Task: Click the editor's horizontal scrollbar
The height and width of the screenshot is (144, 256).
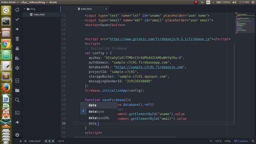Action: coord(125,137)
